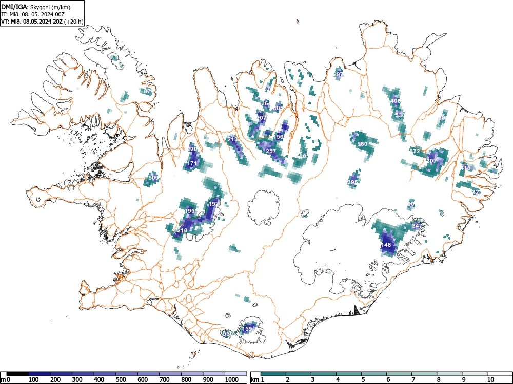Select the 207 value label in the north
513x384 pixels.
[262, 118]
